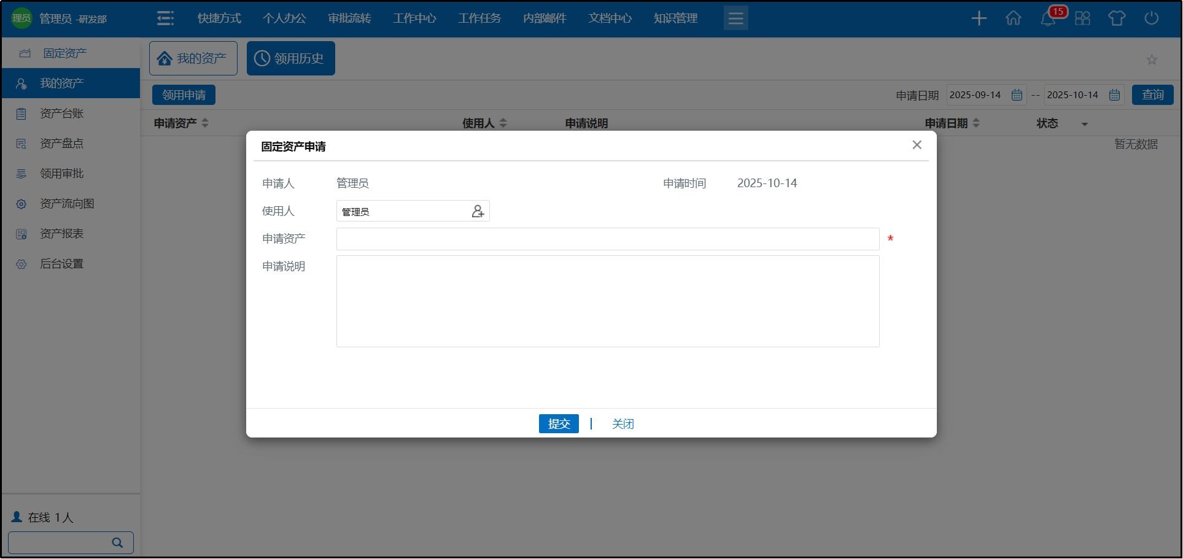Open start date calendar picker icon
The width and height of the screenshot is (1183, 559).
click(1017, 95)
